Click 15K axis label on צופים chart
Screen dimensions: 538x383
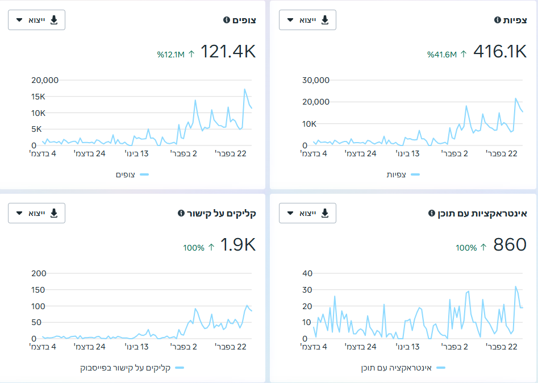click(38, 97)
